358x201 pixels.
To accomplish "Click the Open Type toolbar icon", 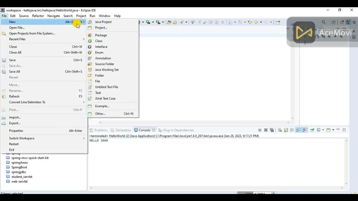I will [169, 22].
